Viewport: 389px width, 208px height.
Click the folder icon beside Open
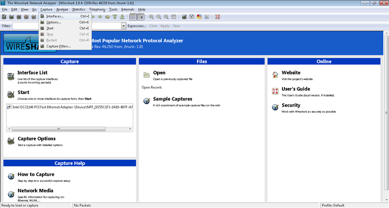pos(147,75)
